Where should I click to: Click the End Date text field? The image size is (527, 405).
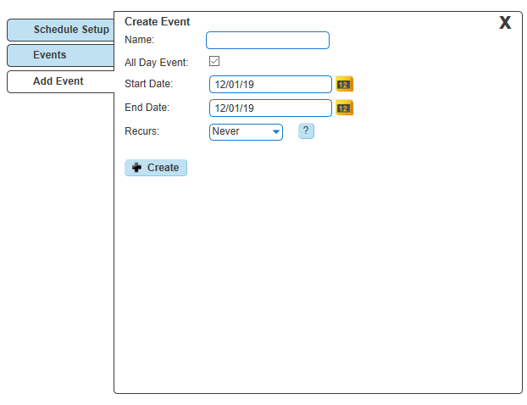(270, 108)
